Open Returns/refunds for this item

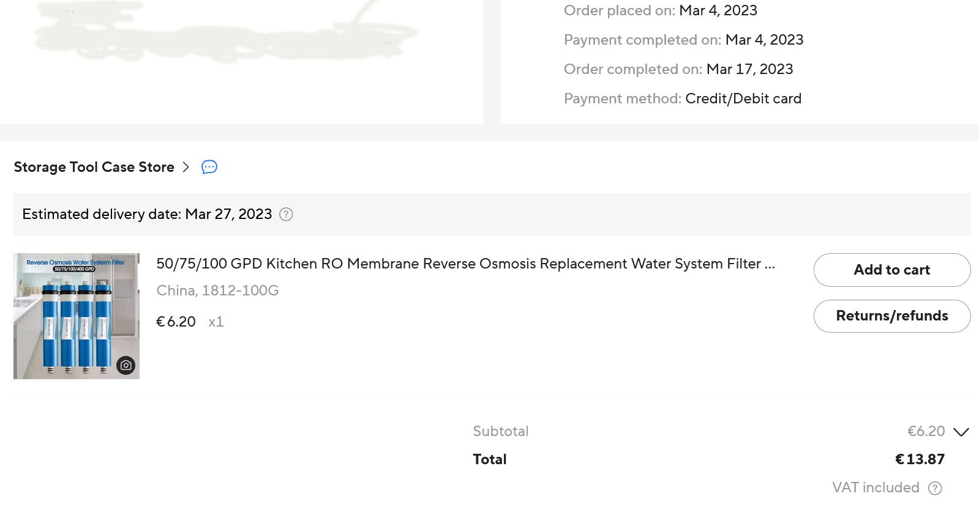point(891,316)
